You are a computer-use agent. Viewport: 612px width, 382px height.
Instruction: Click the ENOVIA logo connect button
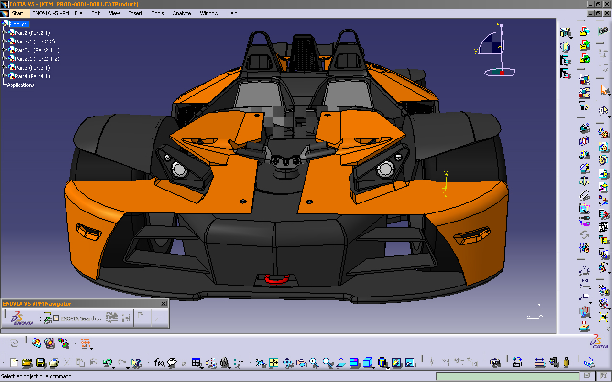pyautogui.click(x=22, y=318)
